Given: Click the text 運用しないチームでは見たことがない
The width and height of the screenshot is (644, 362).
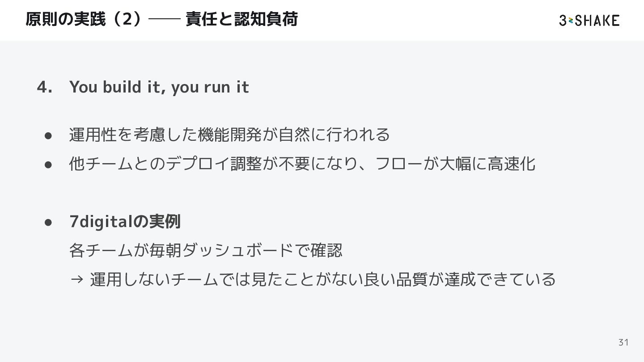Looking at the screenshot, I should click(227, 279).
